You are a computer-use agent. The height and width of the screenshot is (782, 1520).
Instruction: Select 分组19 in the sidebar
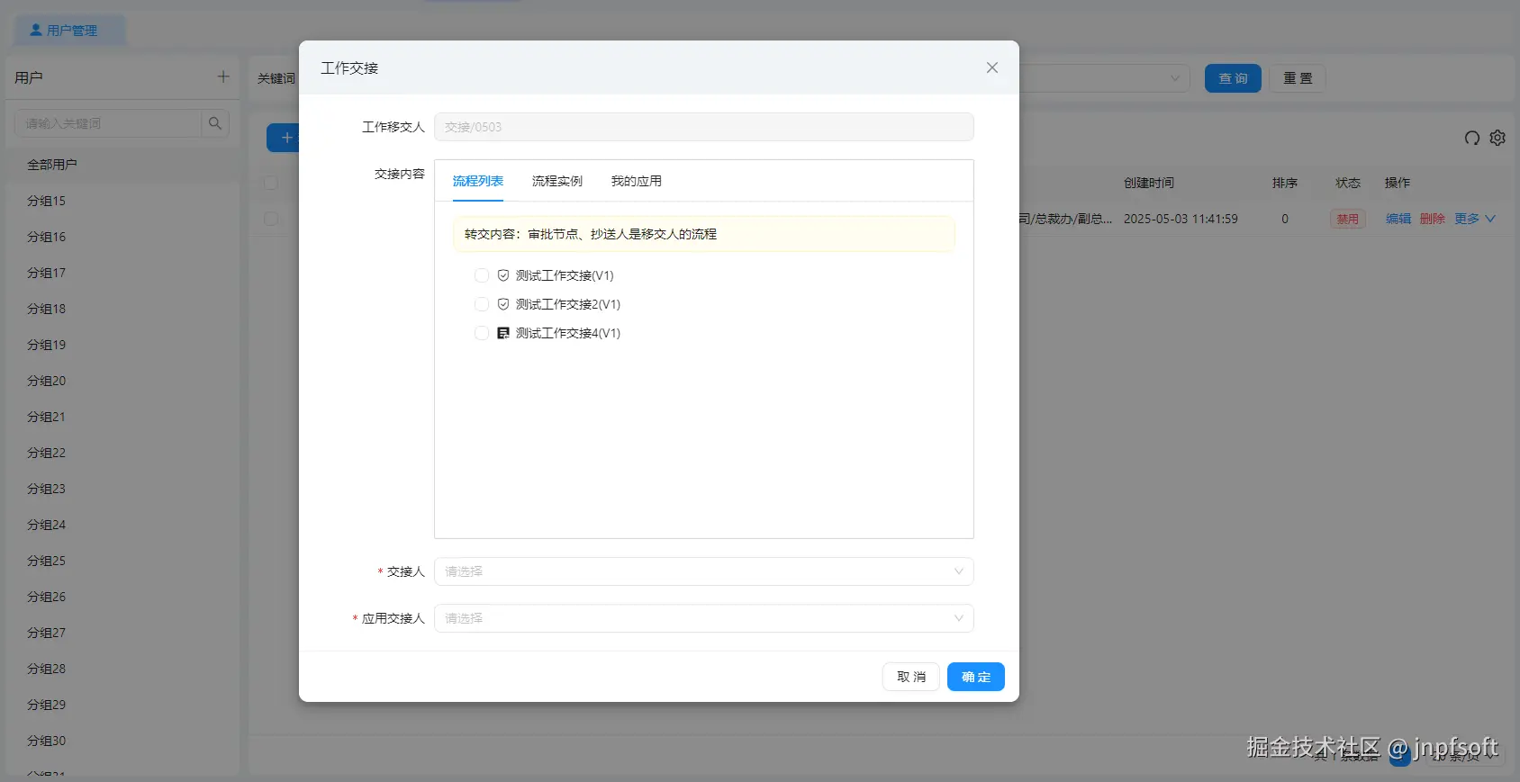click(122, 345)
